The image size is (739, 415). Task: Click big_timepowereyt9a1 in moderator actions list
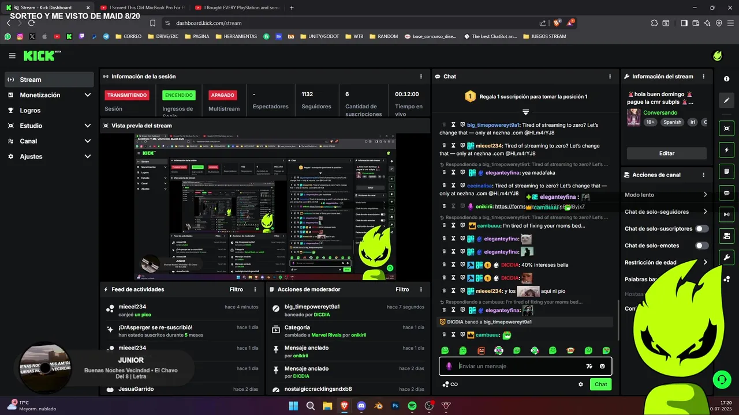tap(312, 307)
